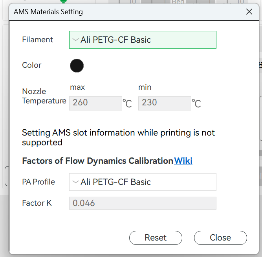Viewport: 262px width, 257px height.
Task: Click the Factor K label
Action: click(37, 203)
